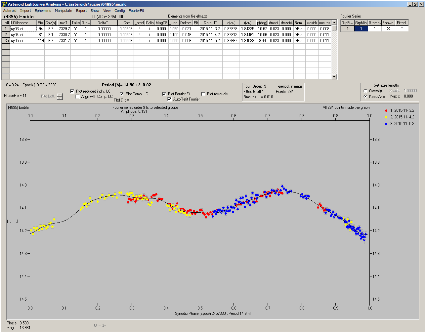
Task: Click the highlighted GrpMin cell in Fourier Series
Action: (361, 29)
